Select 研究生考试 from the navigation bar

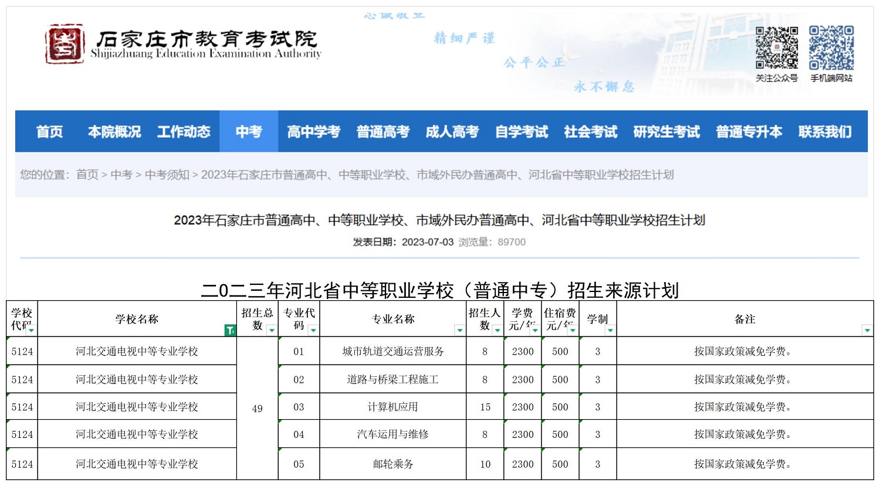(x=666, y=132)
